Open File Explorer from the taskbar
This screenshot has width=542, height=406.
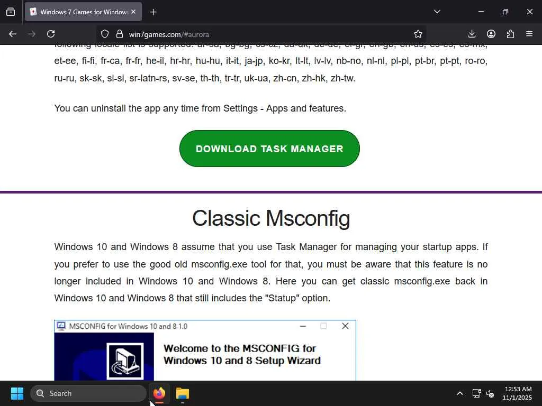183,393
